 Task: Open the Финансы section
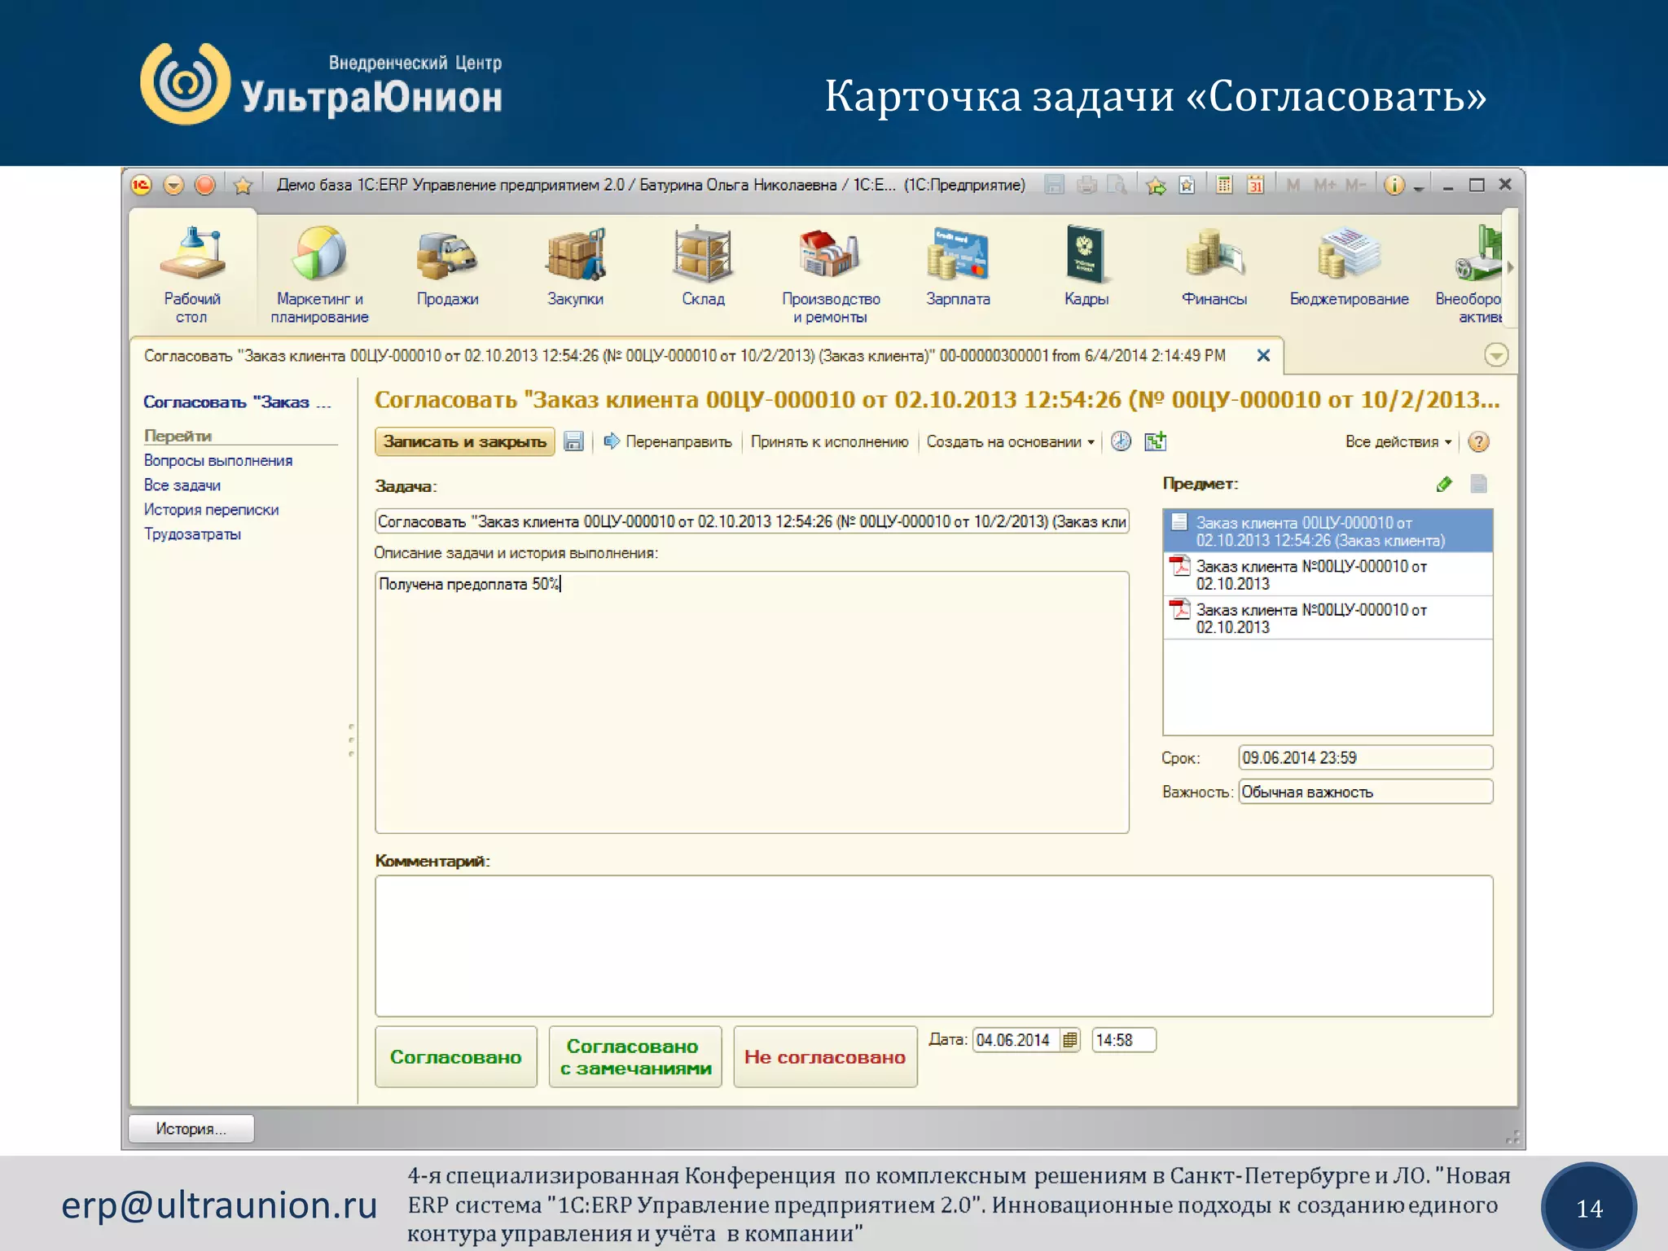click(x=1214, y=266)
